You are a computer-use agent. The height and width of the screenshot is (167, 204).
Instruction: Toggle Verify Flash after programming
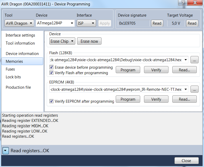pyautogui.click(x=51, y=73)
